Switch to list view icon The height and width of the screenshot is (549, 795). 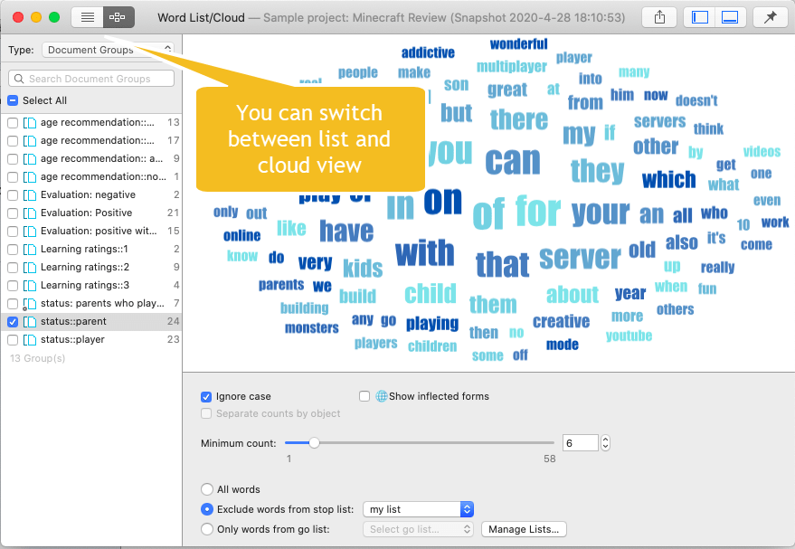pos(88,17)
